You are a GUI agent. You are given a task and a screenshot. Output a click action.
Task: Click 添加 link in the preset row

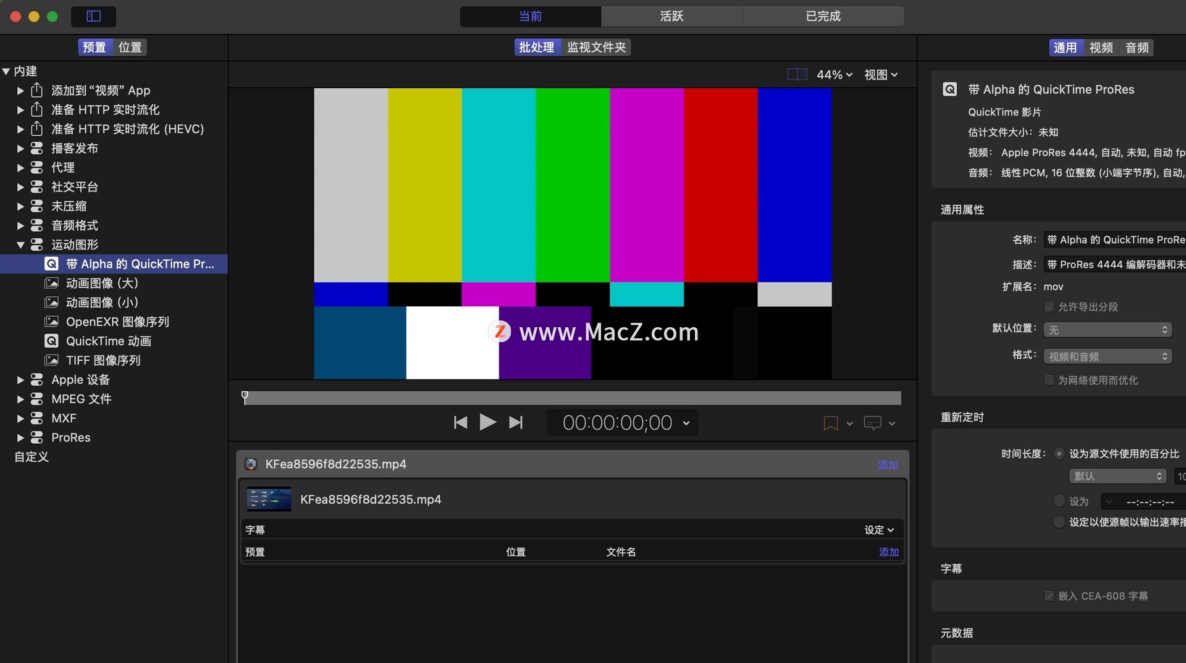point(889,552)
